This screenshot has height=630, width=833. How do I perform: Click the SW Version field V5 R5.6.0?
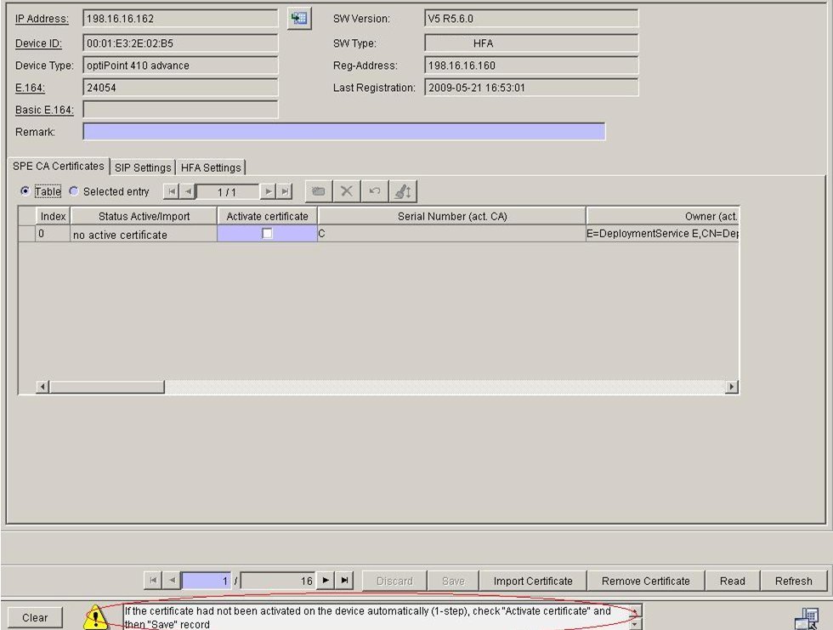(531, 19)
